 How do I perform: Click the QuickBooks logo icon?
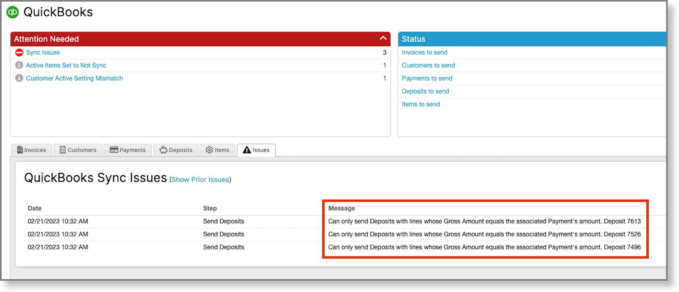click(x=13, y=12)
